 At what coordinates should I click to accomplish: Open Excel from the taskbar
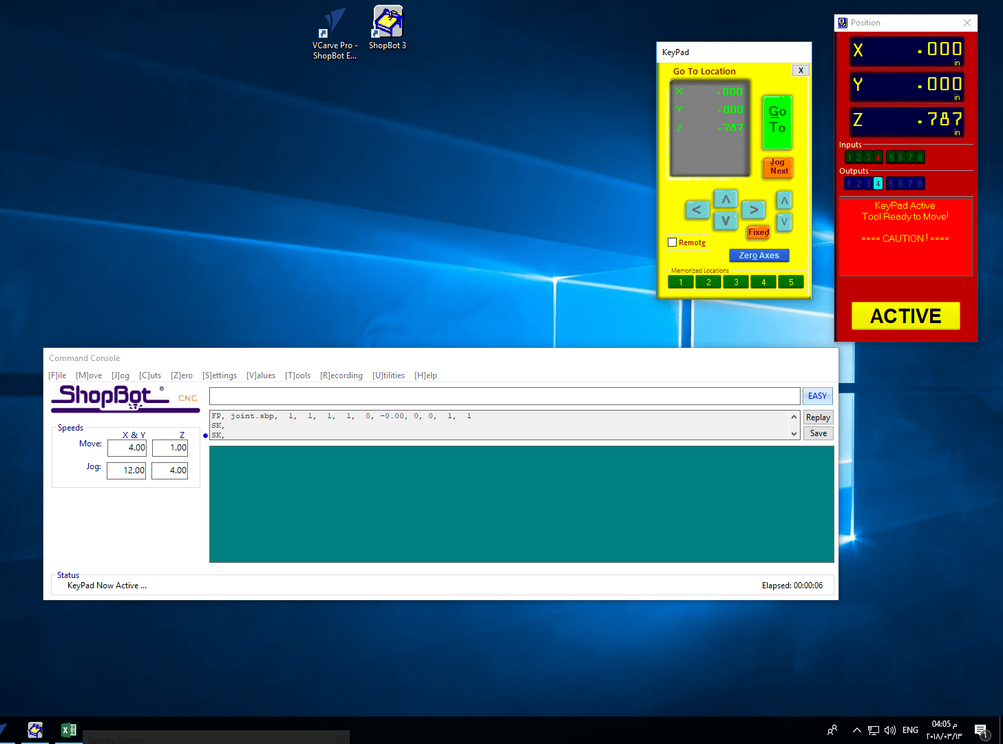pos(69,730)
